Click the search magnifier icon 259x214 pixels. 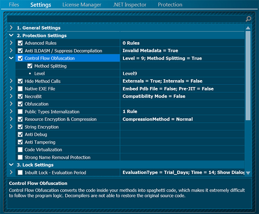pyautogui.click(x=248, y=19)
